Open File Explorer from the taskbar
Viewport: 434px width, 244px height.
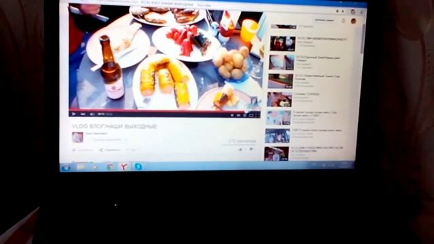tap(81, 167)
